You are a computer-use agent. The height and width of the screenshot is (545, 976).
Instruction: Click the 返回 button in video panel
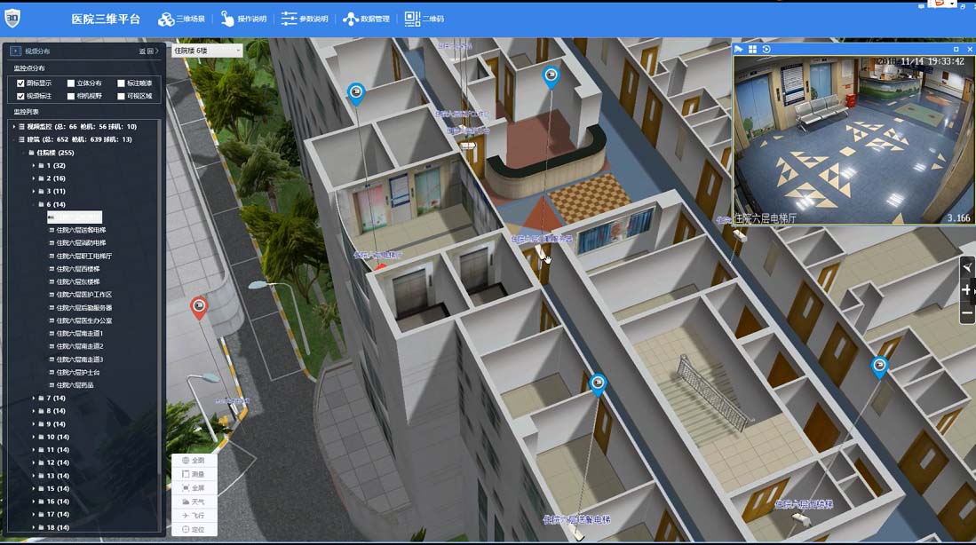click(x=149, y=51)
